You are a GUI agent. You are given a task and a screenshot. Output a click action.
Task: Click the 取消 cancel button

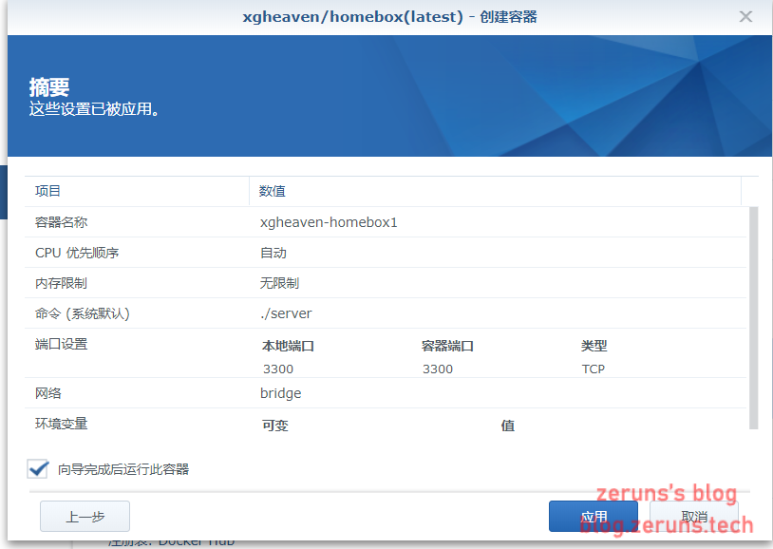694,517
